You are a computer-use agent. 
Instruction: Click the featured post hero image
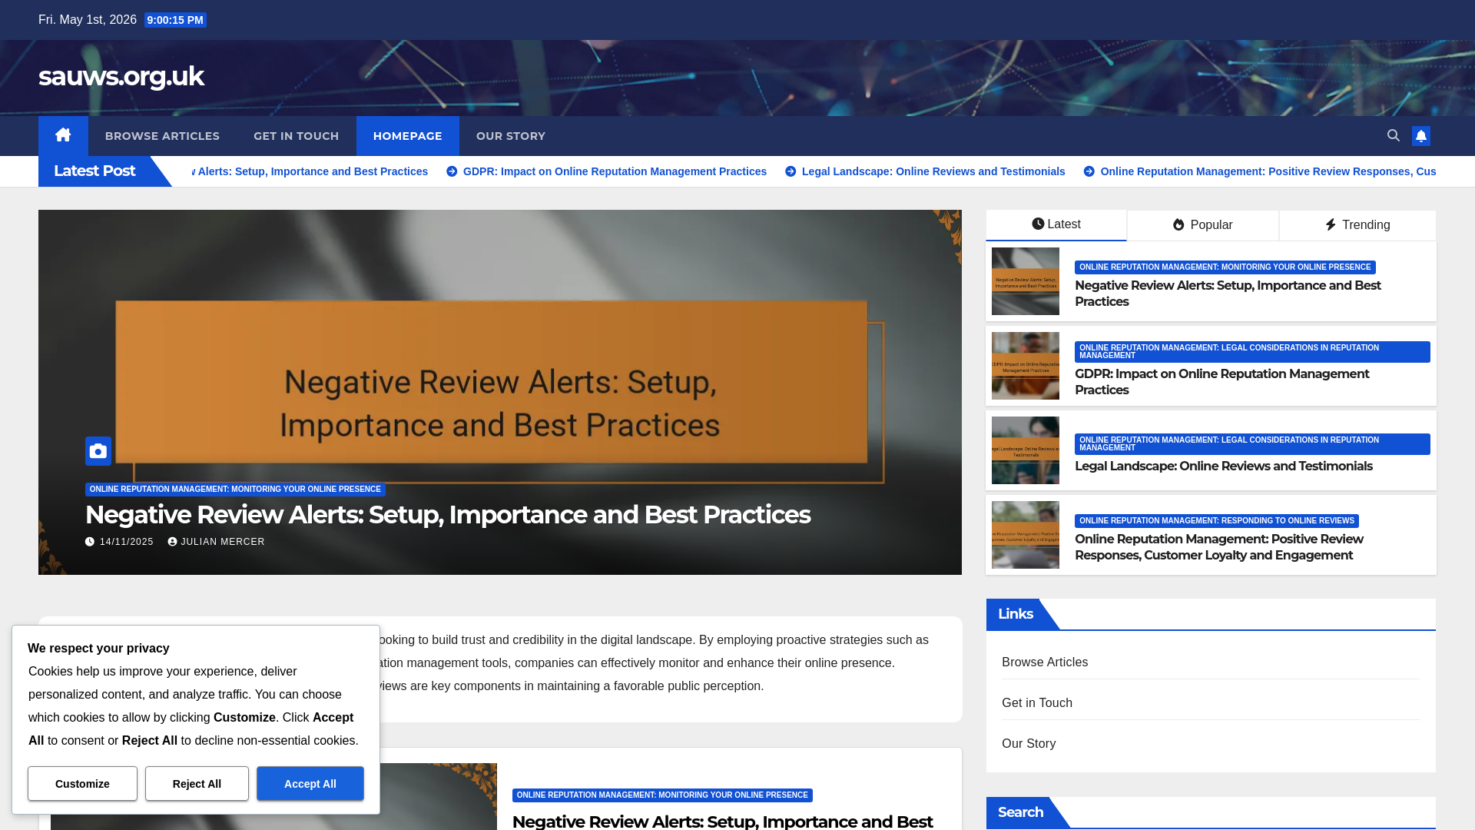[x=500, y=392]
